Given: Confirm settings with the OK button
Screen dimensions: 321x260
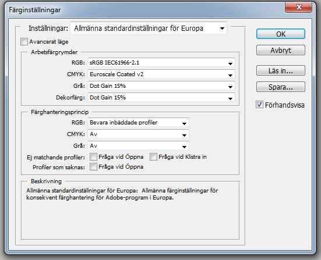Looking at the screenshot, I should pos(281,34).
